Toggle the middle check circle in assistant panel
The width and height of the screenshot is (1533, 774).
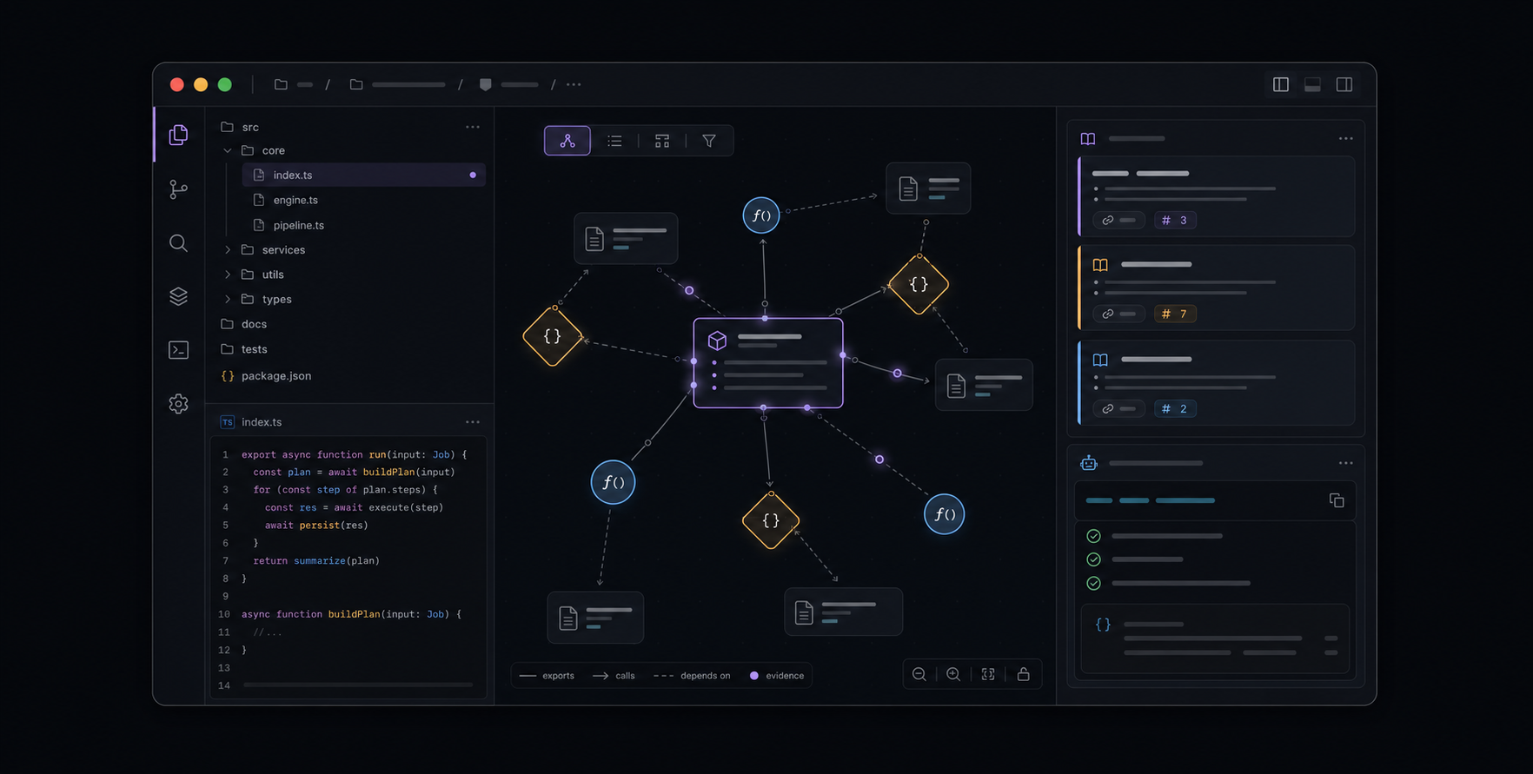(x=1094, y=559)
